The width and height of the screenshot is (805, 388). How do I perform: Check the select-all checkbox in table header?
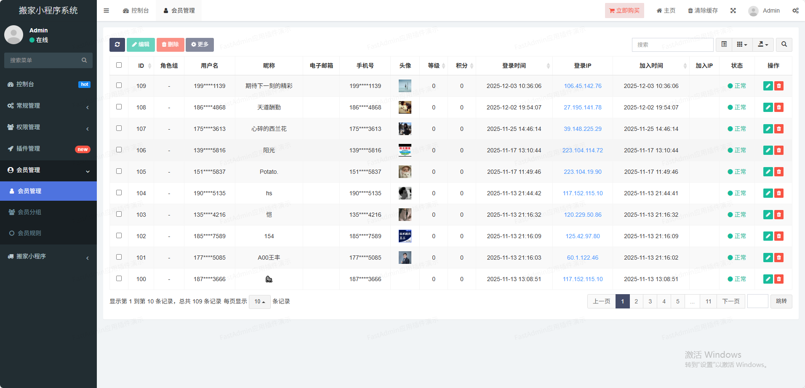pyautogui.click(x=119, y=65)
